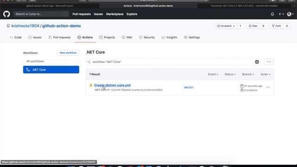Switch to the Settings tab
This screenshot has height=167, width=297.
pos(192,38)
